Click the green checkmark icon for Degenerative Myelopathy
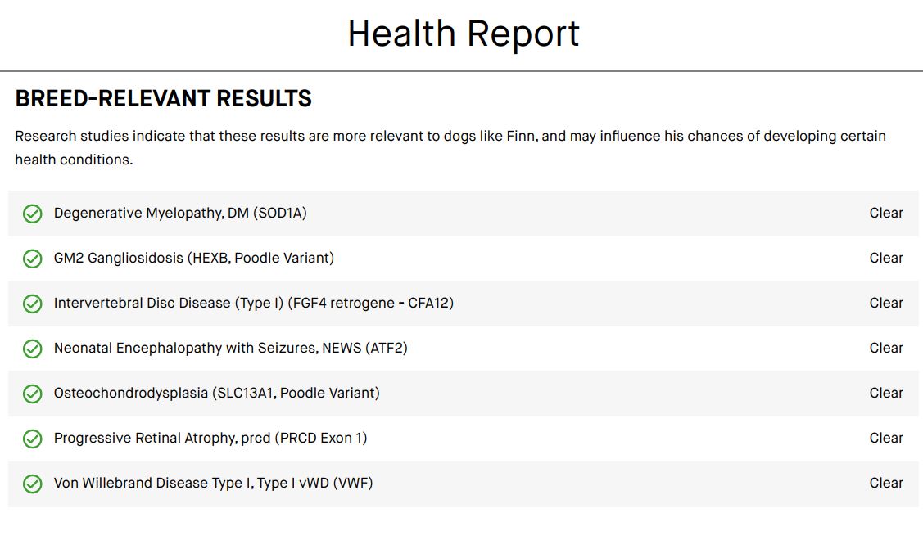 point(33,214)
